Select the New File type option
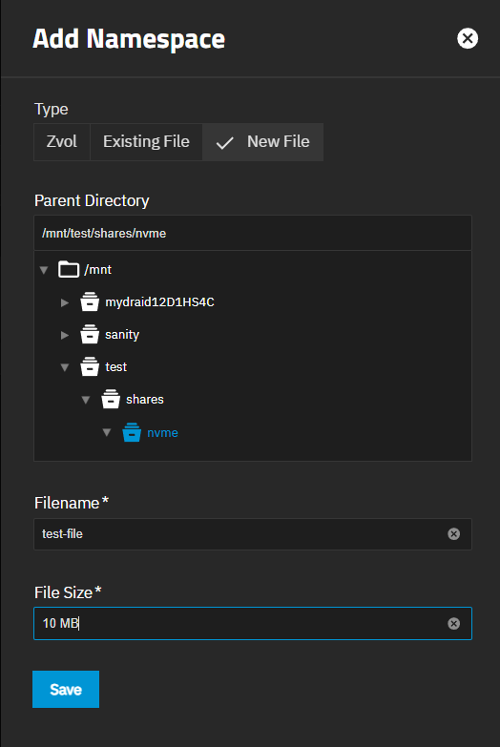 pyautogui.click(x=263, y=142)
